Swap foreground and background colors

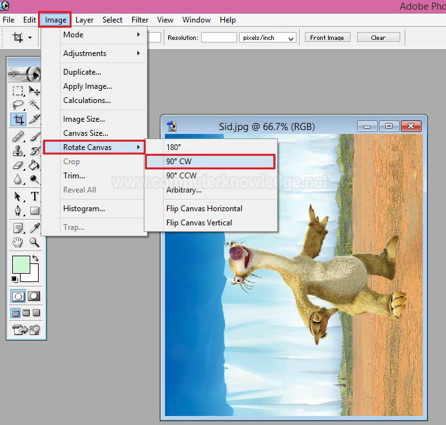(x=35, y=258)
